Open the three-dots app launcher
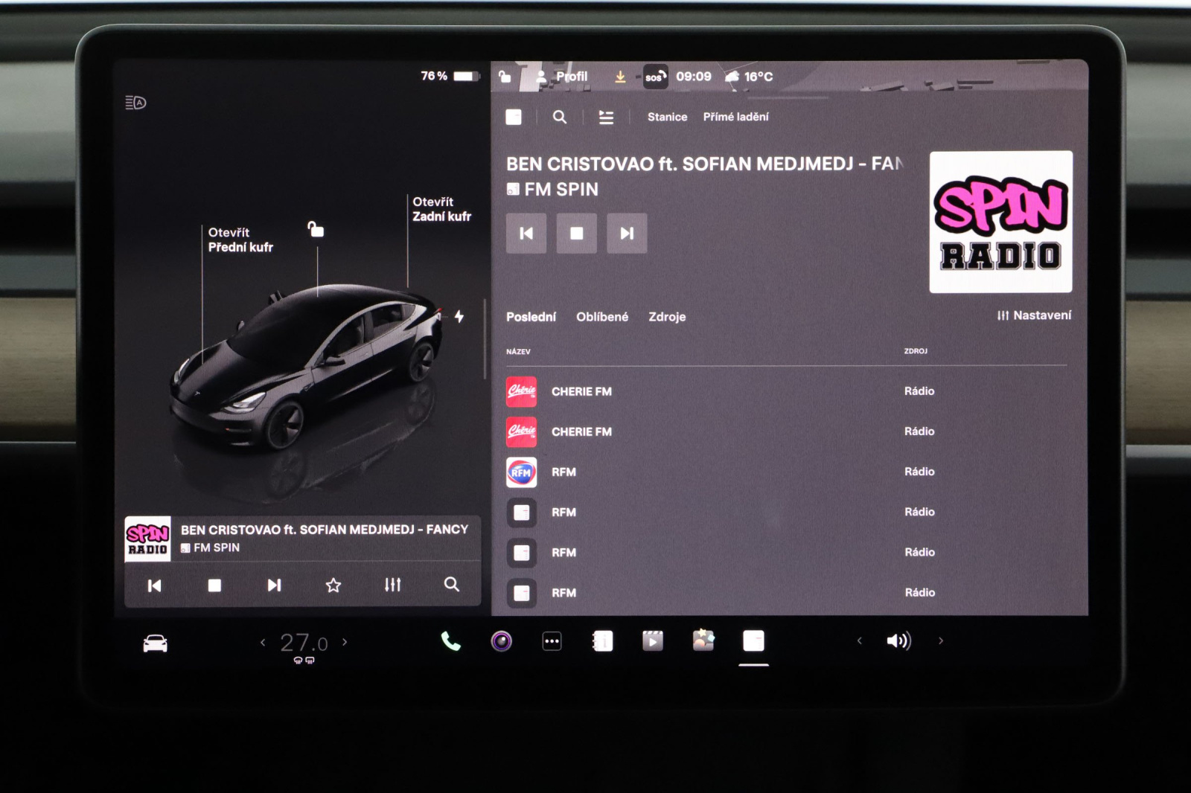This screenshot has width=1191, height=793. click(x=552, y=641)
